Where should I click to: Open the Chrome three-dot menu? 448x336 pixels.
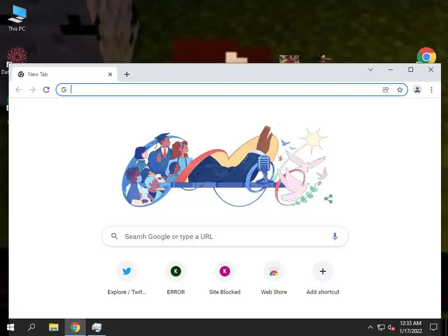pyautogui.click(x=431, y=90)
